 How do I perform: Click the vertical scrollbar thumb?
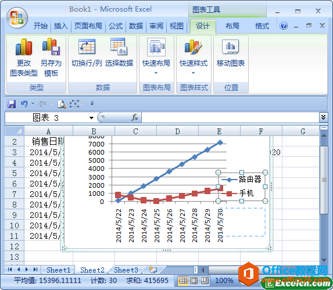pos(324,180)
